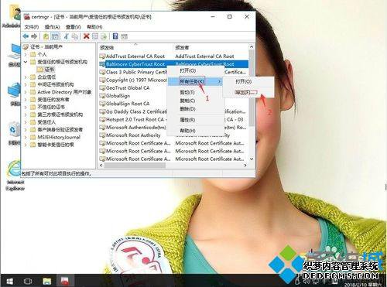Click the Copy toolbar icon
This screenshot has width=387, height=287.
tap(75, 36)
